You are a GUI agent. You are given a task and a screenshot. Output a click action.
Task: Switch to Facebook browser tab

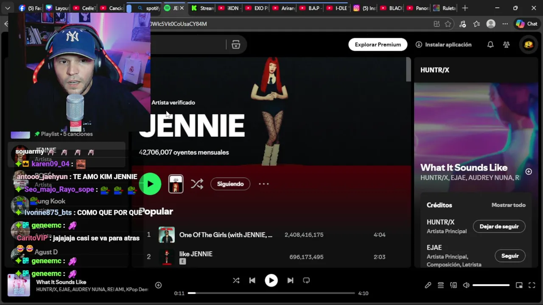[x=30, y=8]
